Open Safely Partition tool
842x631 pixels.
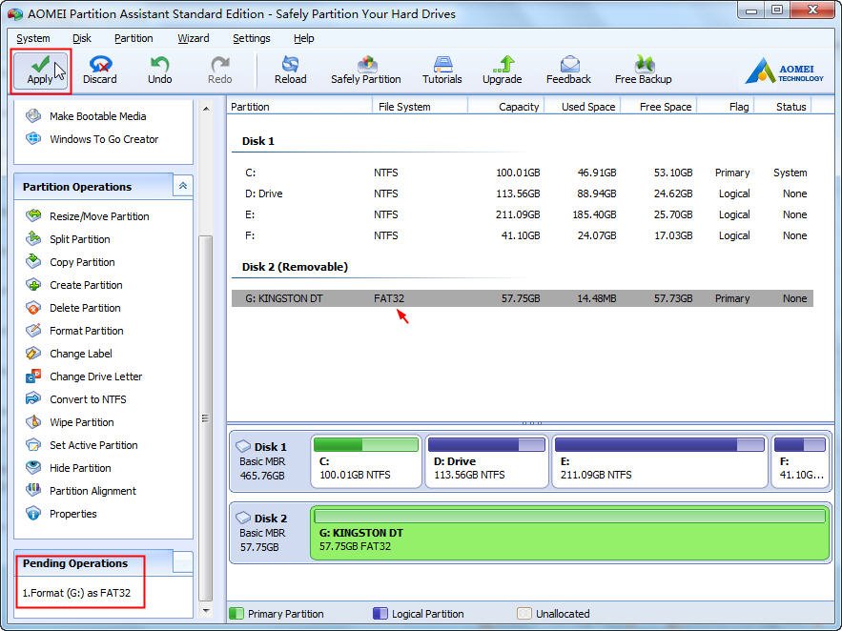point(365,71)
